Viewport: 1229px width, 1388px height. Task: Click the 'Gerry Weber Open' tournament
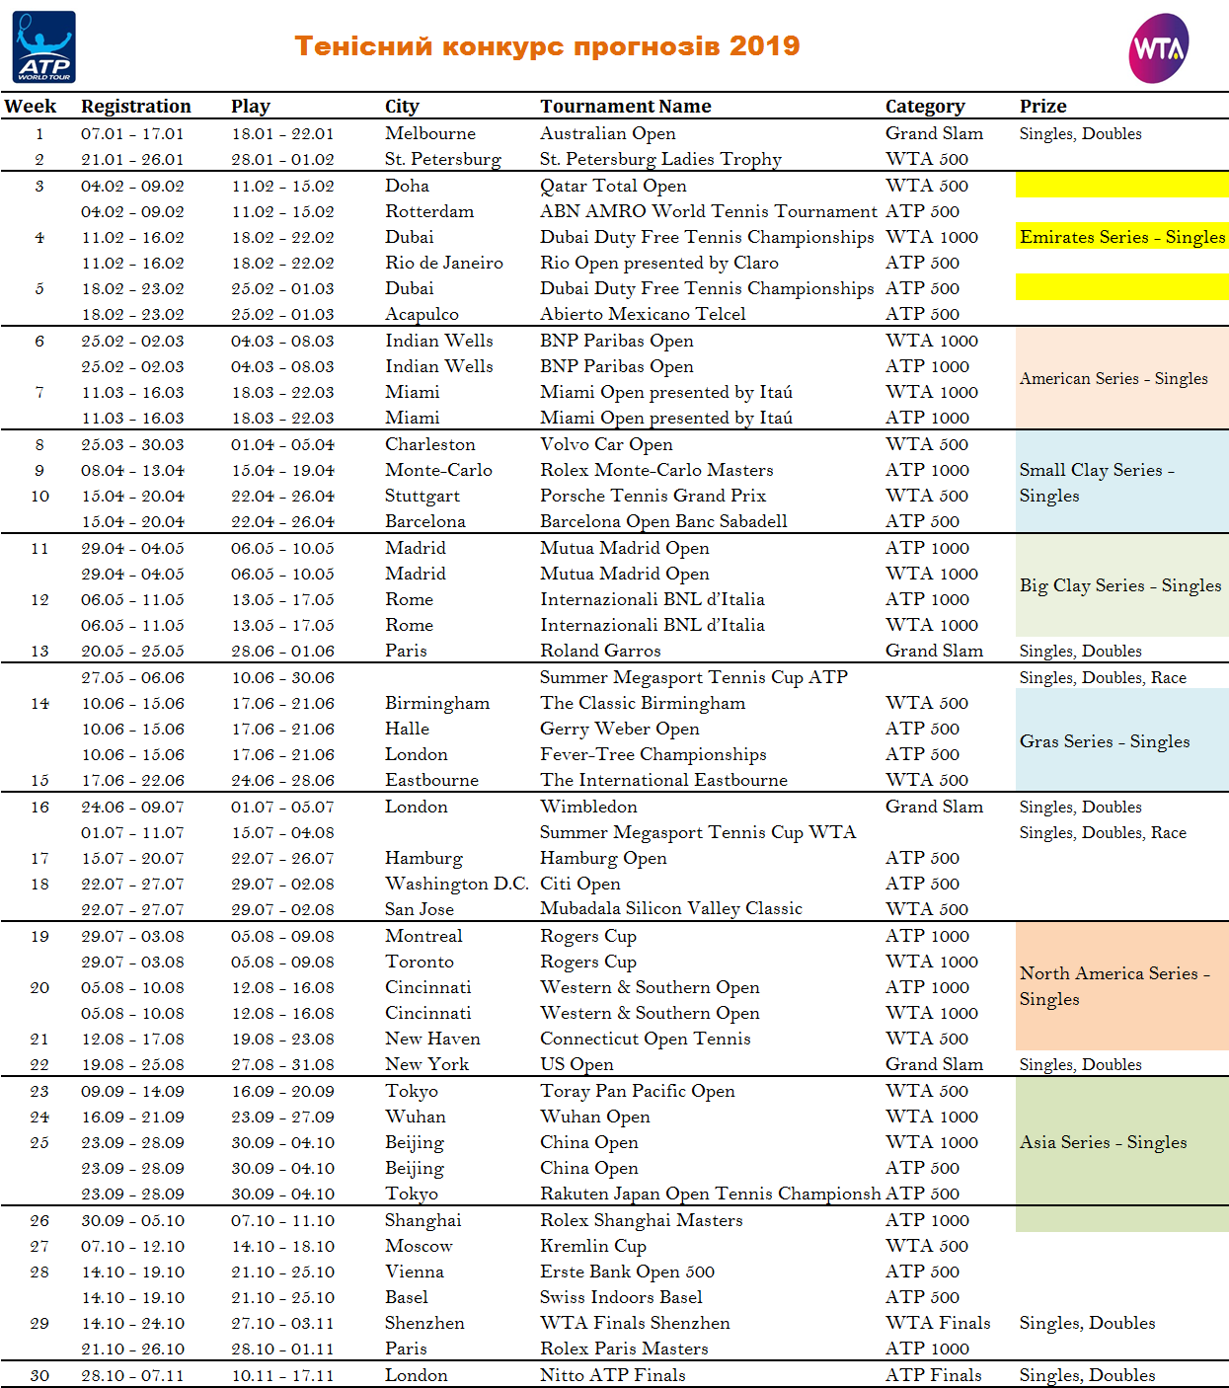coord(620,729)
